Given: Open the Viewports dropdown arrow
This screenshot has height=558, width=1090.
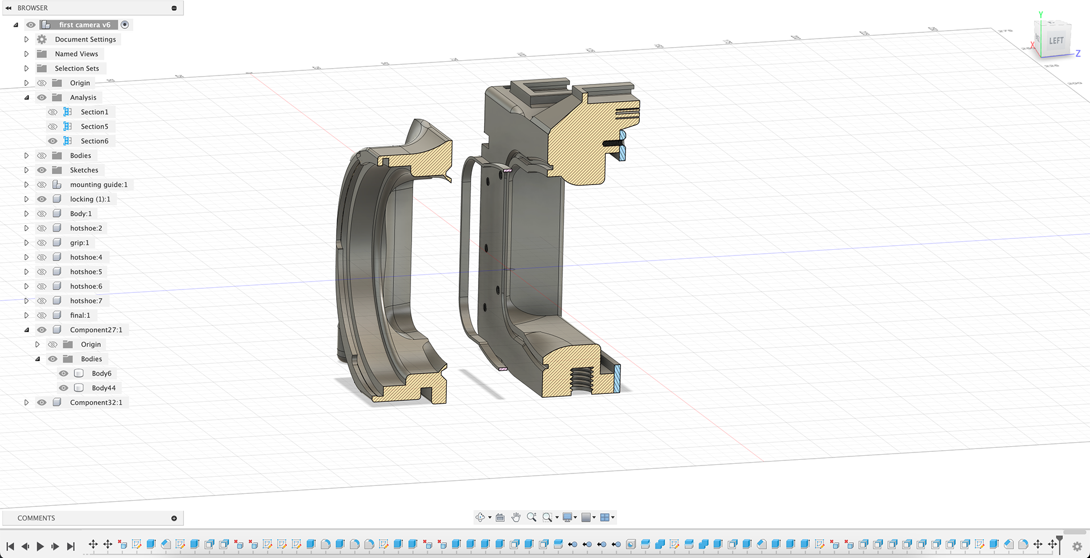Looking at the screenshot, I should (x=613, y=518).
